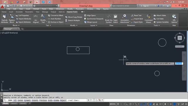
Task: Switch to the Model tab
Action: (x=5, y=103)
